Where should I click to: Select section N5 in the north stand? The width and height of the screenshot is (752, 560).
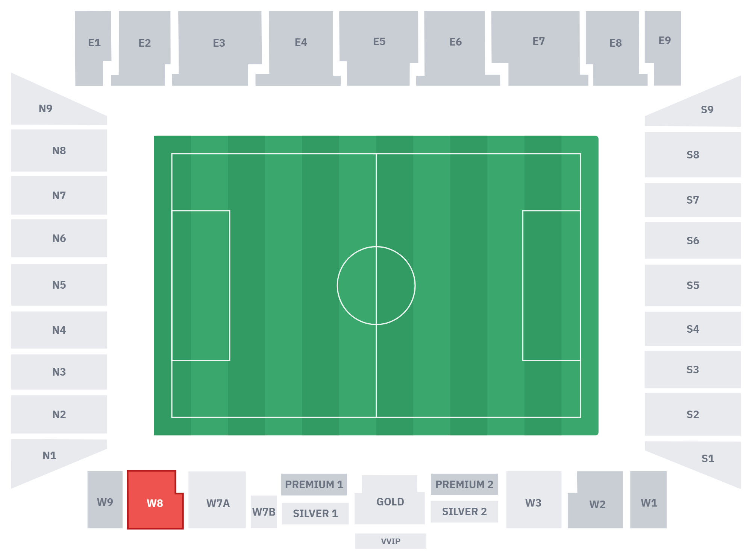[59, 285]
